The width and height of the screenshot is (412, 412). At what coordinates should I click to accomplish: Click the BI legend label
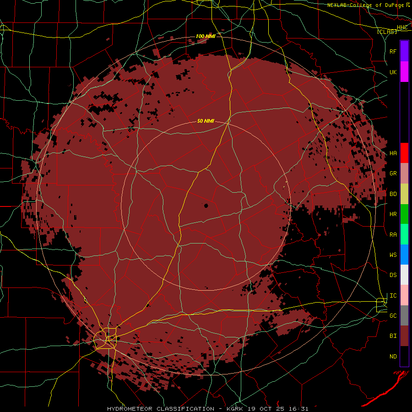pos(393,336)
